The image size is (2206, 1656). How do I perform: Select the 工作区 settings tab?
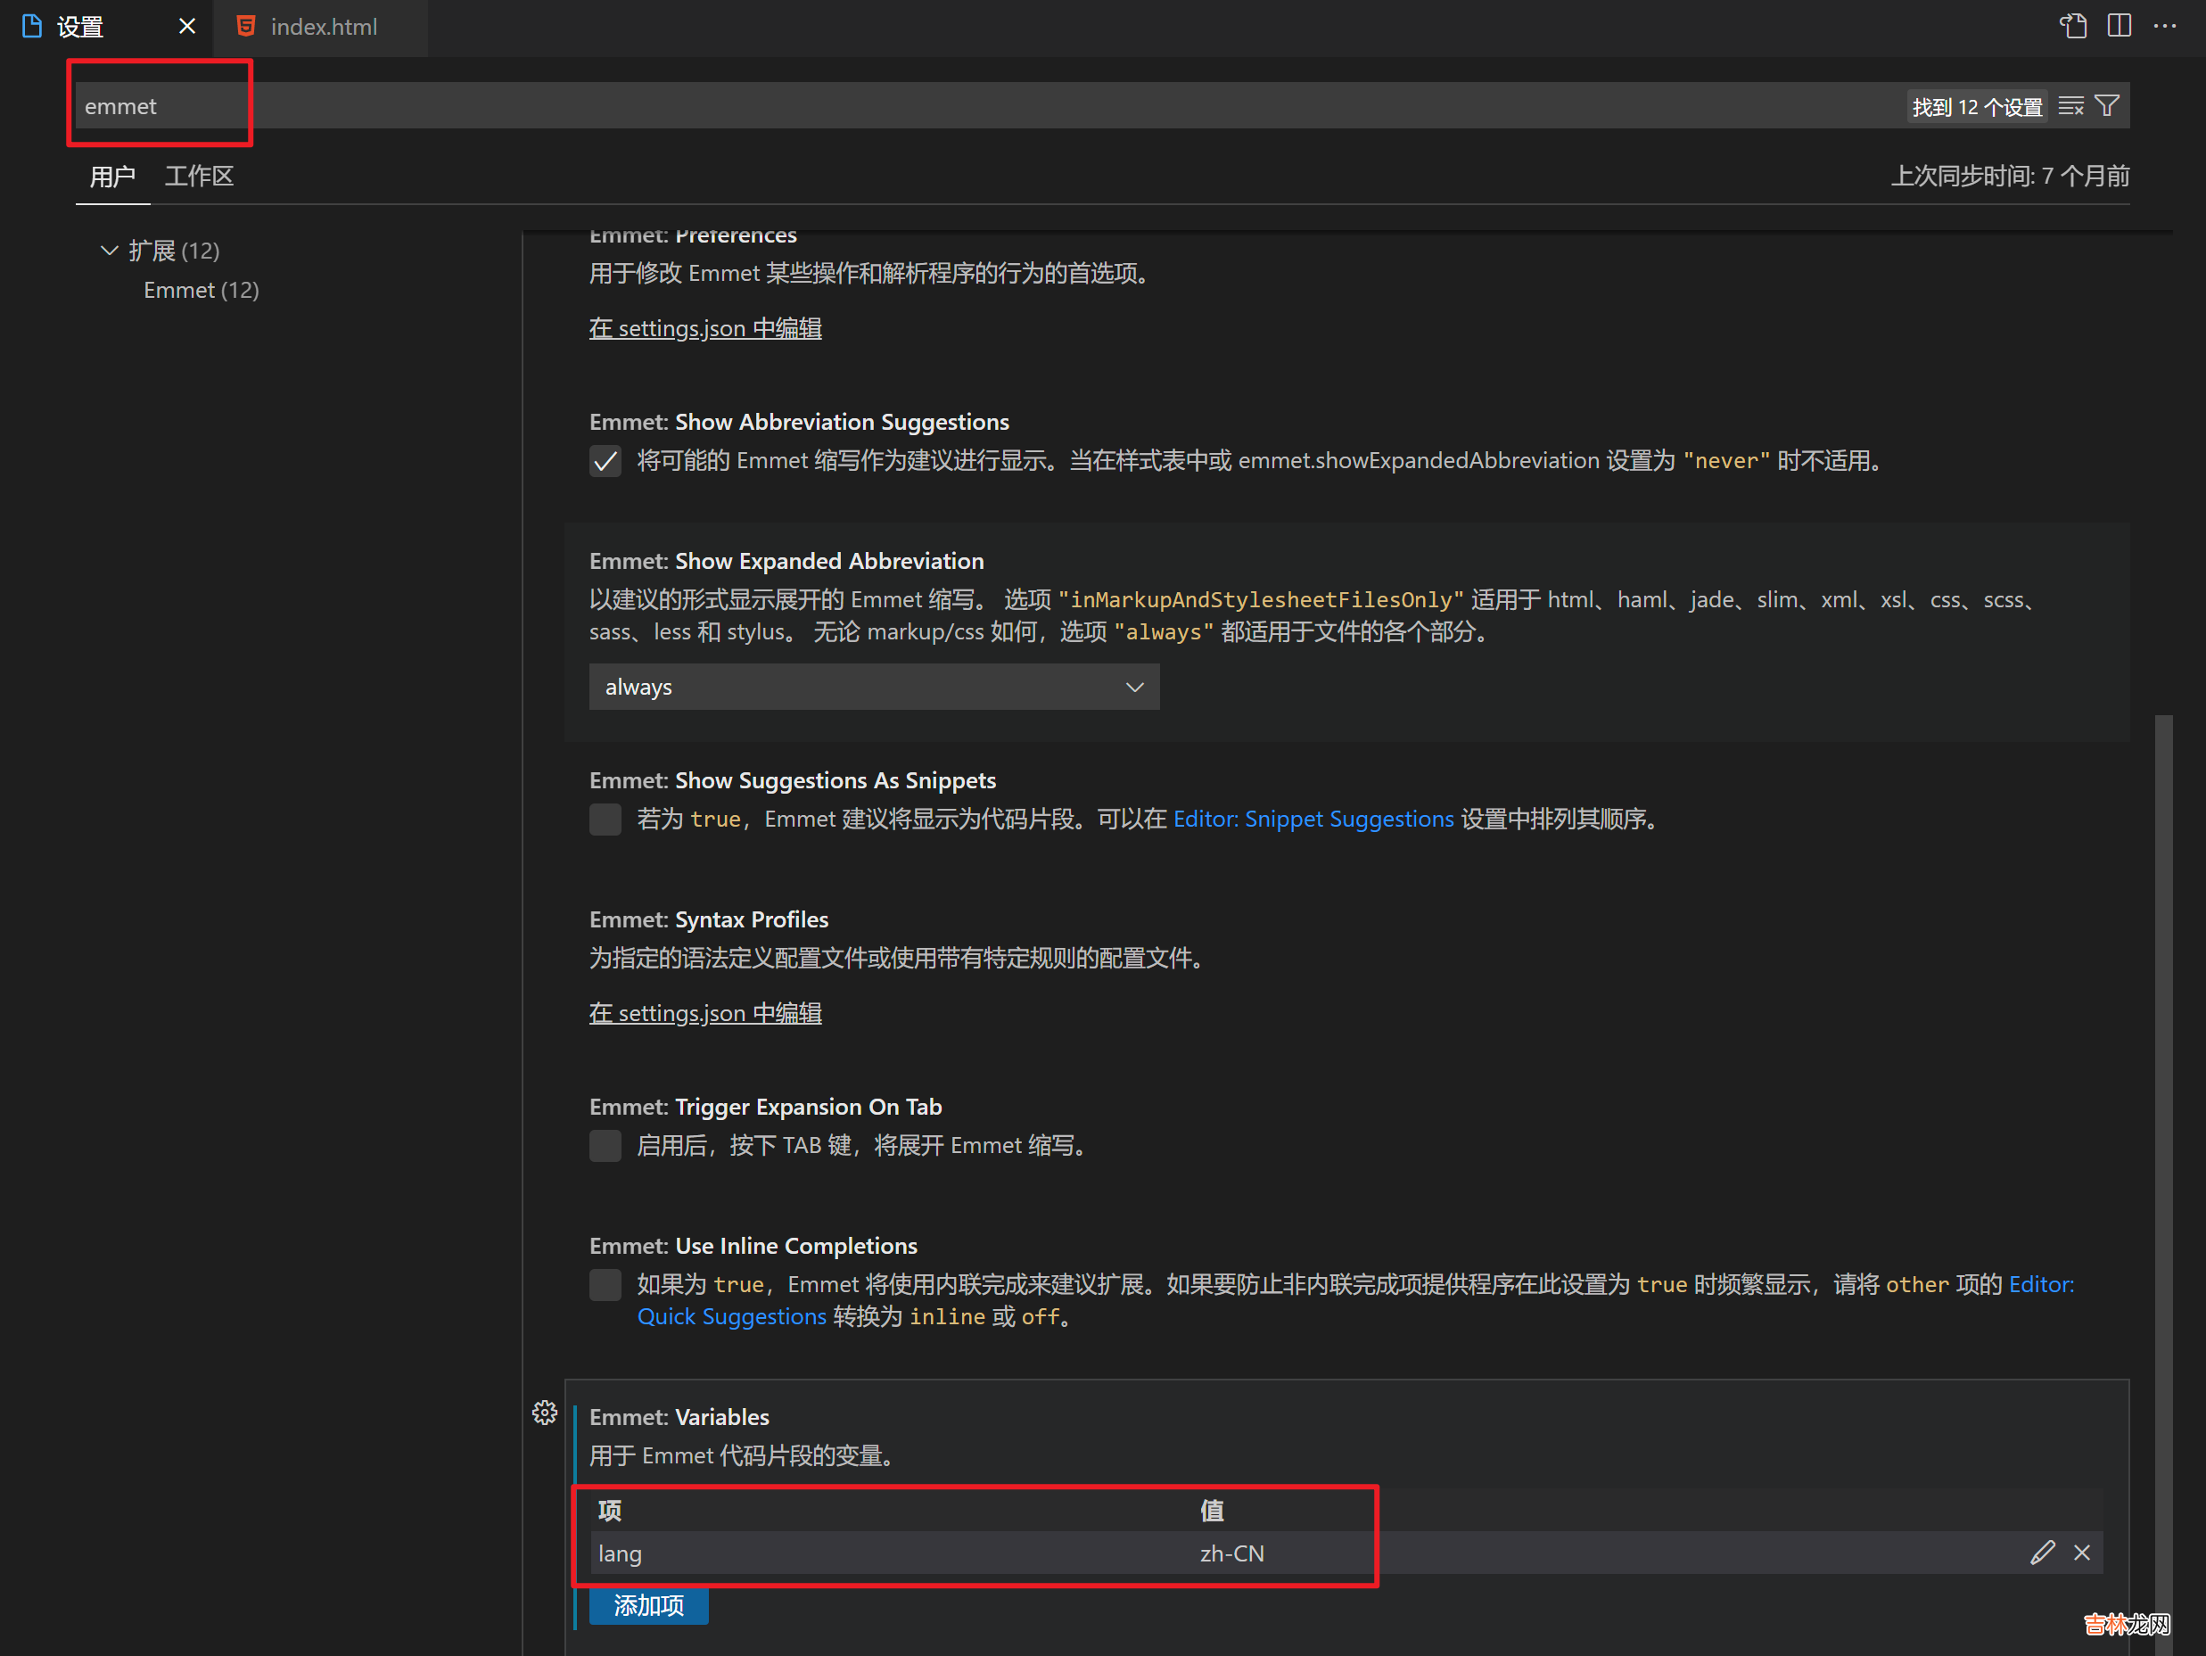199,177
